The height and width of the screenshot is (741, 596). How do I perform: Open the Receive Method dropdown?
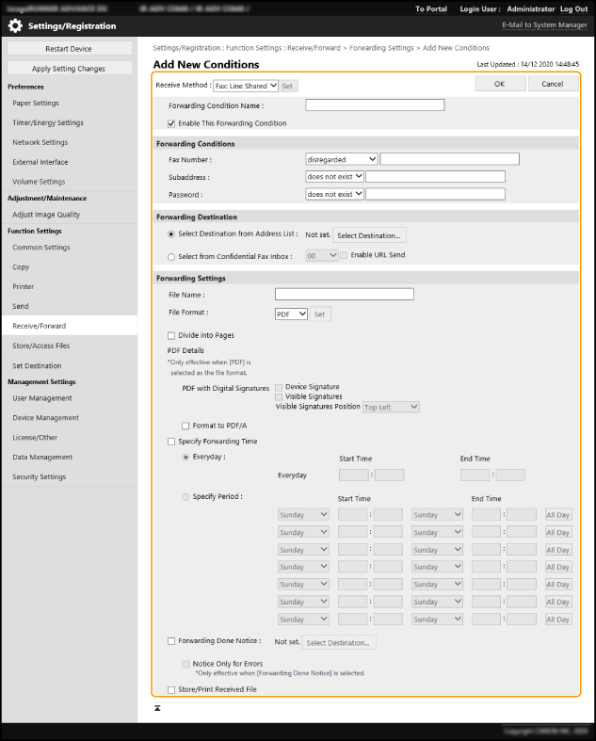pos(245,86)
